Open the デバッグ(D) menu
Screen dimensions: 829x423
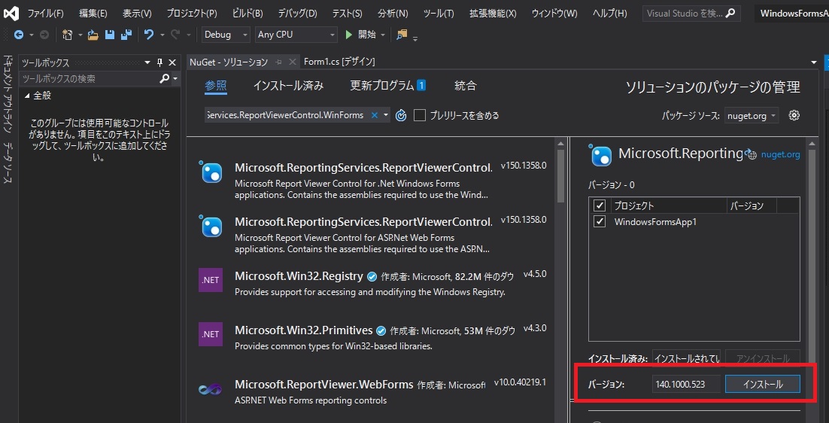[298, 14]
